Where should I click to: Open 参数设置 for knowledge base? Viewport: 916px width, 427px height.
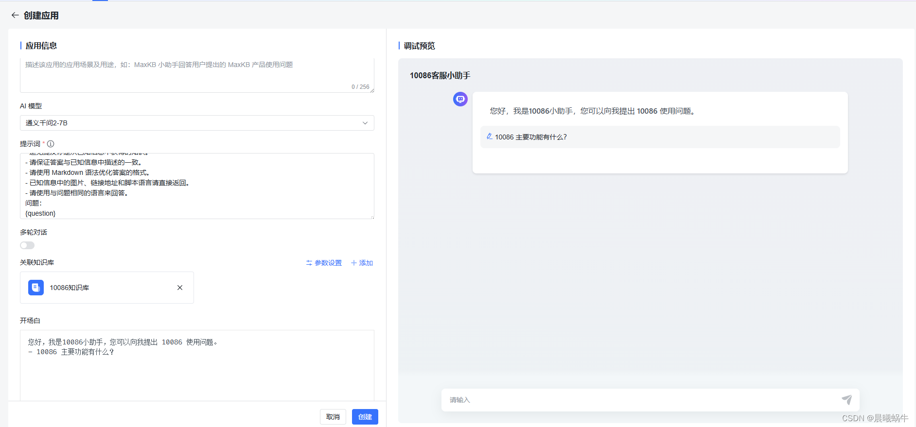click(x=324, y=263)
